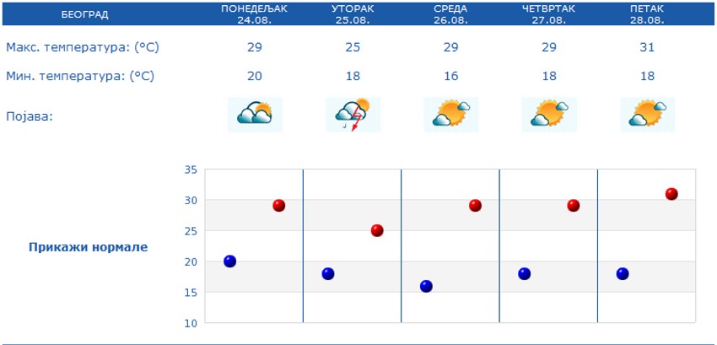Click Monday's blue min temperature dot
Viewport: 717px width, 345px height.
click(x=229, y=261)
